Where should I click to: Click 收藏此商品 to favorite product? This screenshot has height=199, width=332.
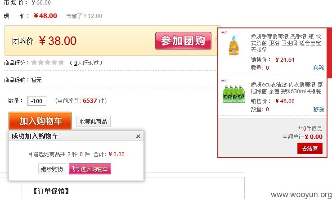point(94,122)
